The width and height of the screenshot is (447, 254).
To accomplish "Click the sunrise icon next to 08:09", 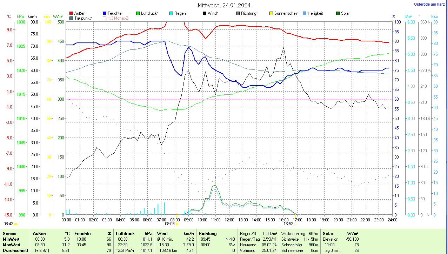I will point(177,223).
